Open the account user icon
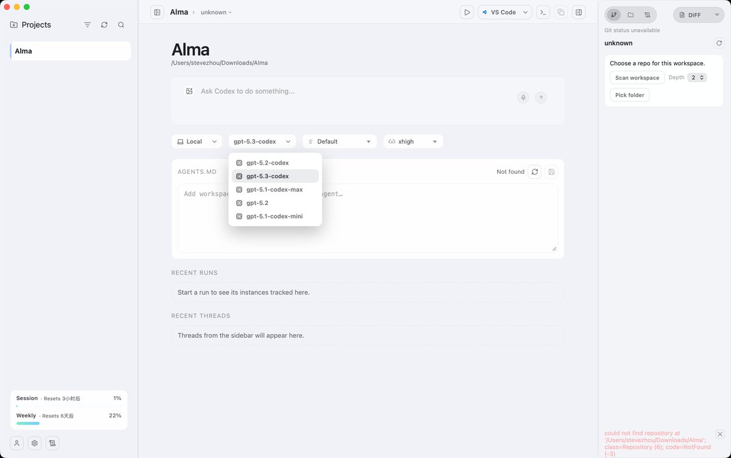This screenshot has width=731, height=458. click(x=17, y=443)
